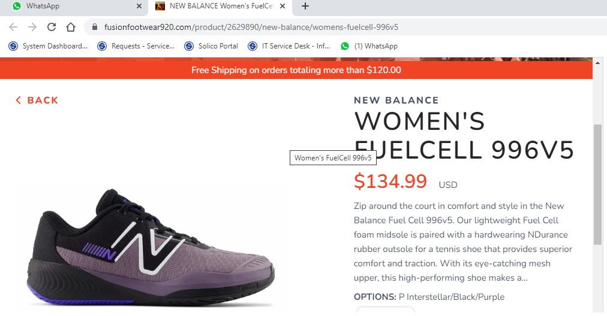Click the padlock site info icon
The image size is (607, 316).
tap(95, 27)
